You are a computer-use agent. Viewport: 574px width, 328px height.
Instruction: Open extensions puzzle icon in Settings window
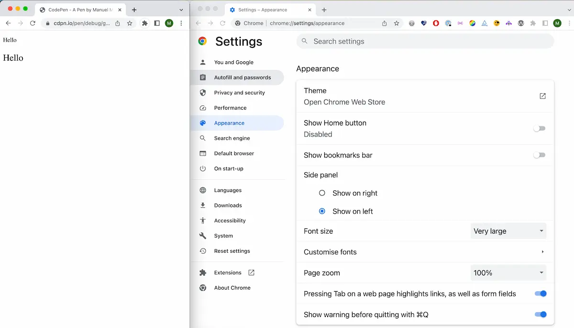[533, 23]
